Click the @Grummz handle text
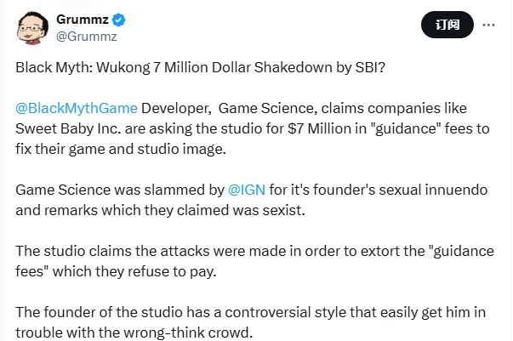 click(86, 36)
